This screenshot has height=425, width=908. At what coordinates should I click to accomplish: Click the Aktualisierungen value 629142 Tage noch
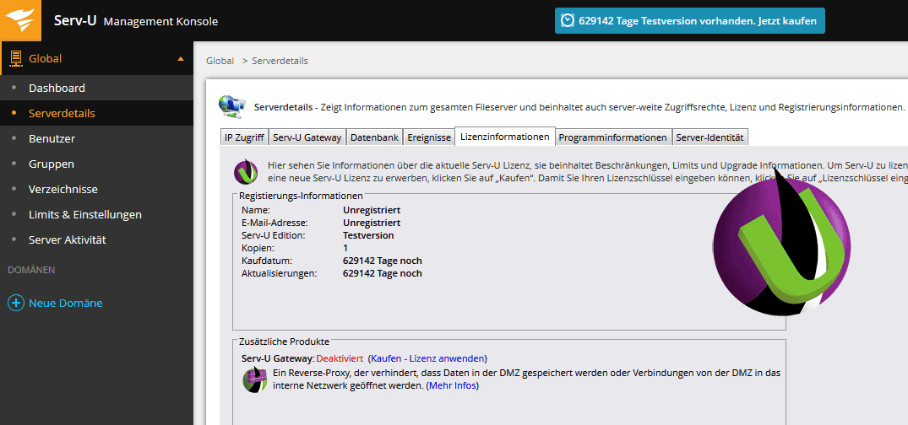coord(382,273)
